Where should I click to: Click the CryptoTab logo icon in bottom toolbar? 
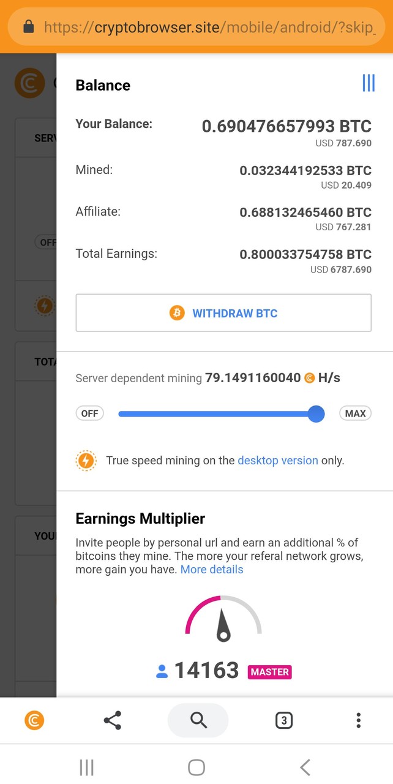coord(35,720)
